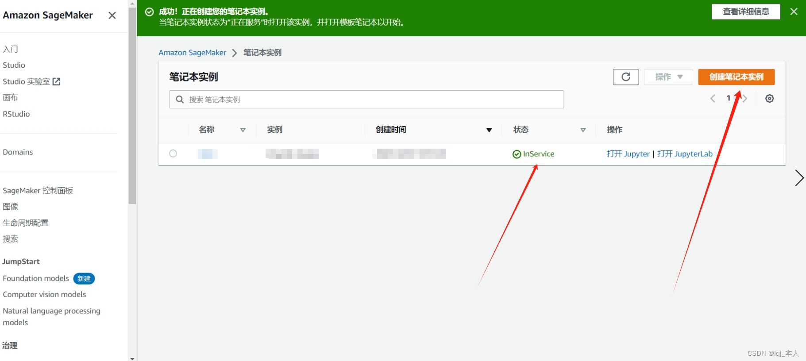Open 生命周期配置 in sidebar
The height and width of the screenshot is (361, 806).
point(26,223)
